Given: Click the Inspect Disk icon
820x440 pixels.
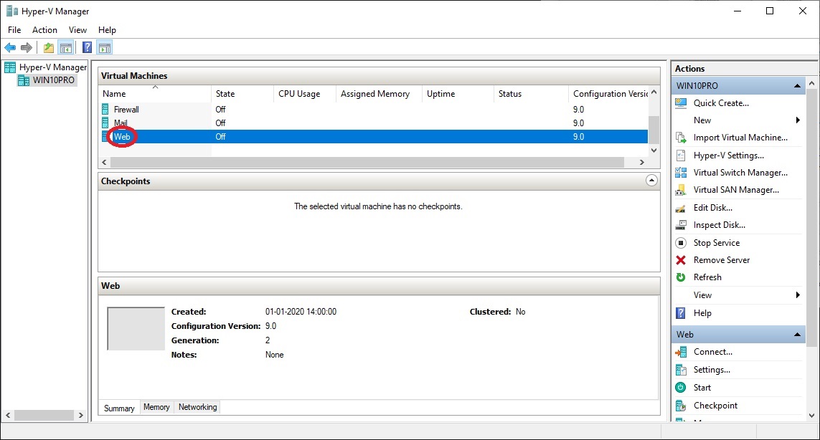Looking at the screenshot, I should pyautogui.click(x=681, y=225).
